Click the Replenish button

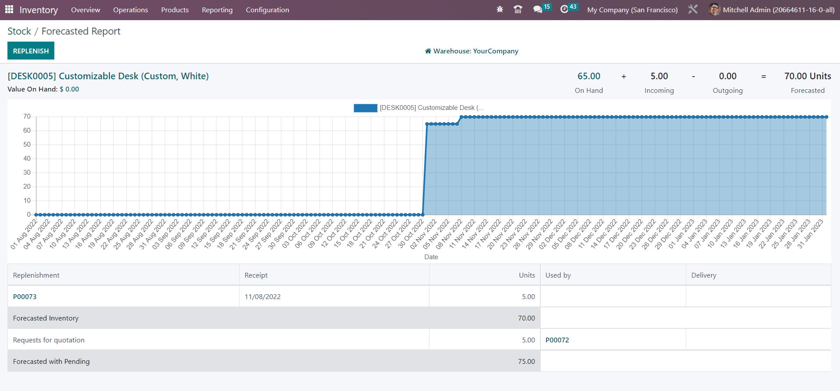pos(31,51)
